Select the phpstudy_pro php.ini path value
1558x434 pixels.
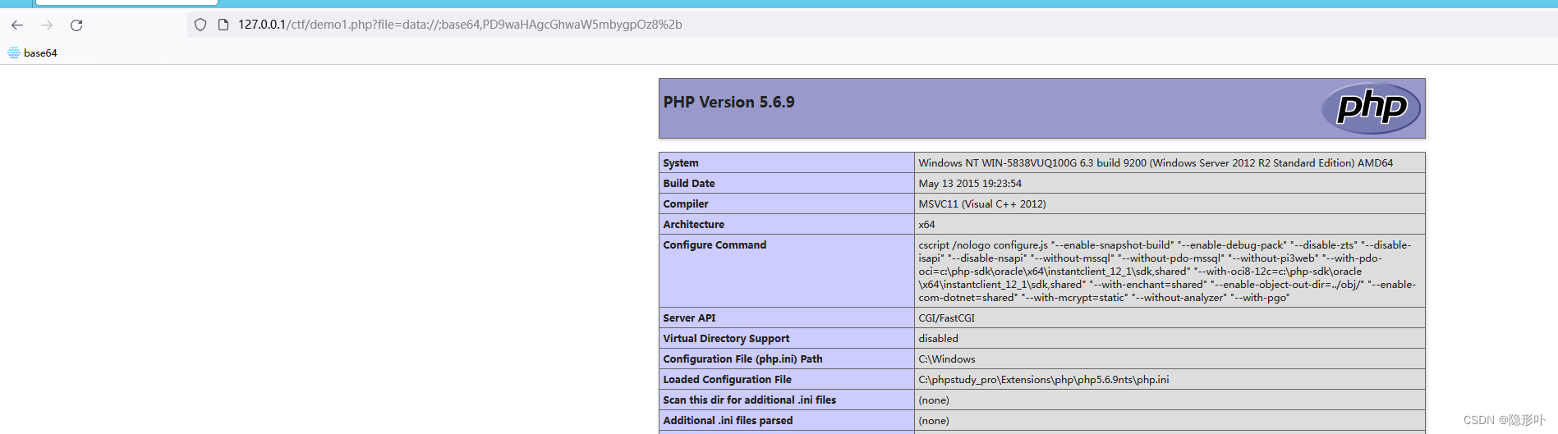[1044, 380]
